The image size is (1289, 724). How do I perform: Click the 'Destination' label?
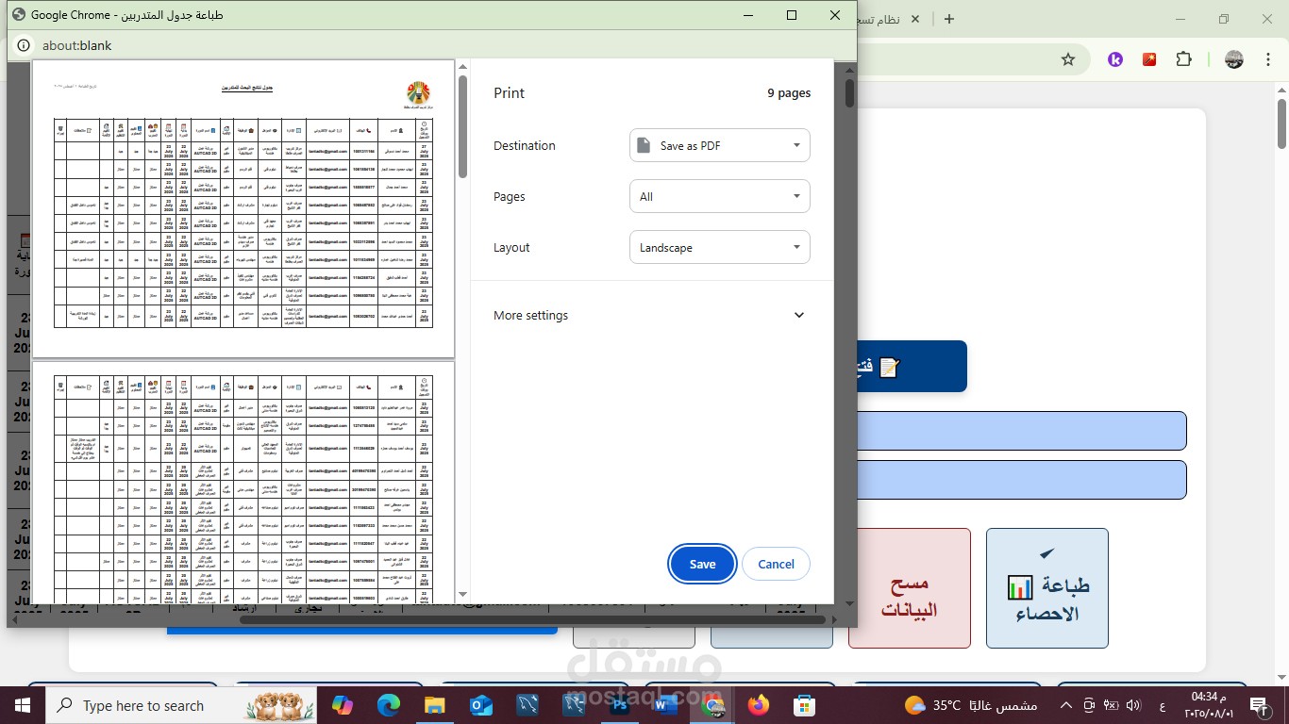click(524, 145)
